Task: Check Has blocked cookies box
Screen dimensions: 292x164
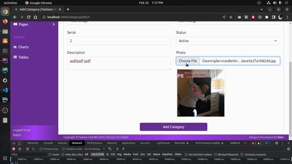Action: [x=186, y=154]
